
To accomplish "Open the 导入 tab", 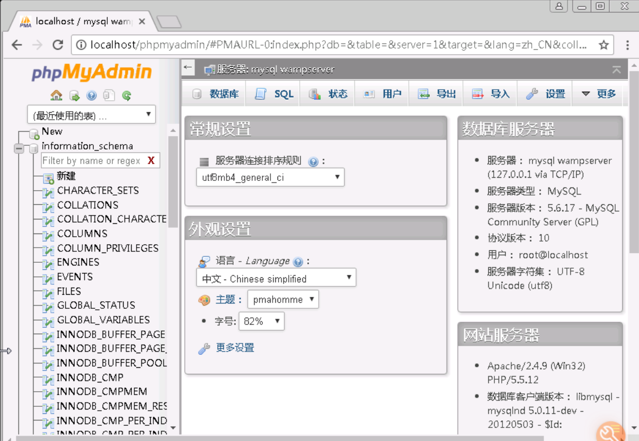I will point(490,94).
